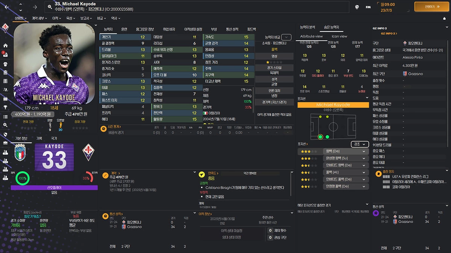Switch to the 부상 tab

click(214, 29)
